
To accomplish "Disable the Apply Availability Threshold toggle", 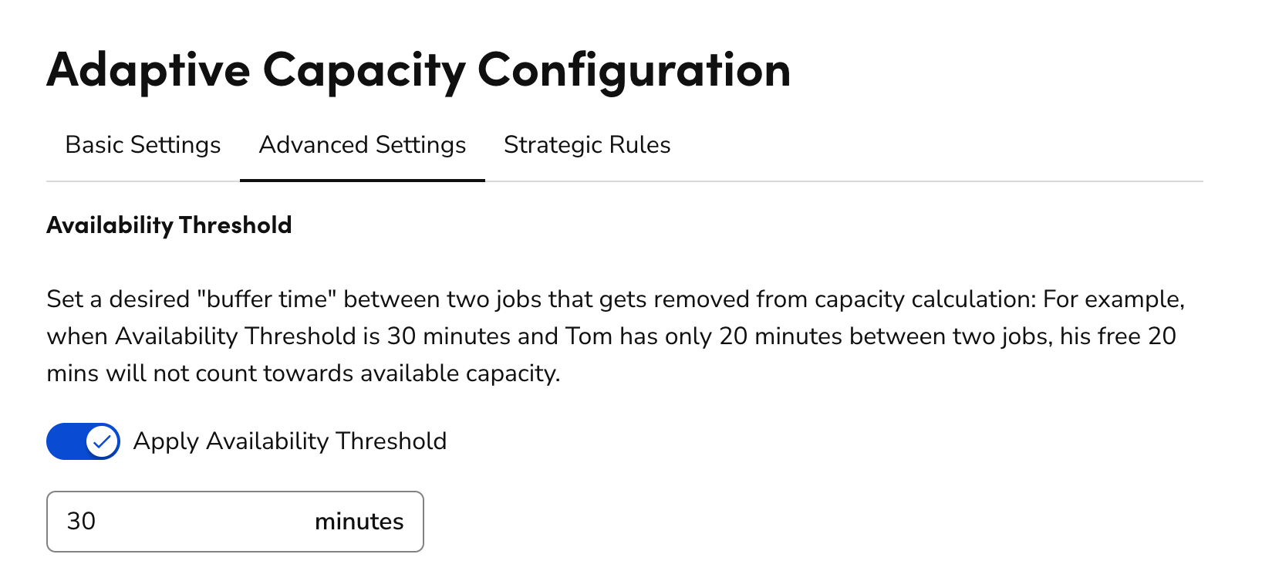I will click(83, 441).
